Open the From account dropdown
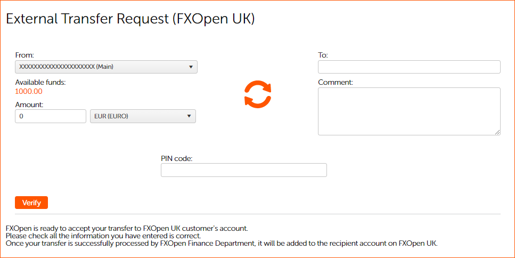 pyautogui.click(x=106, y=67)
